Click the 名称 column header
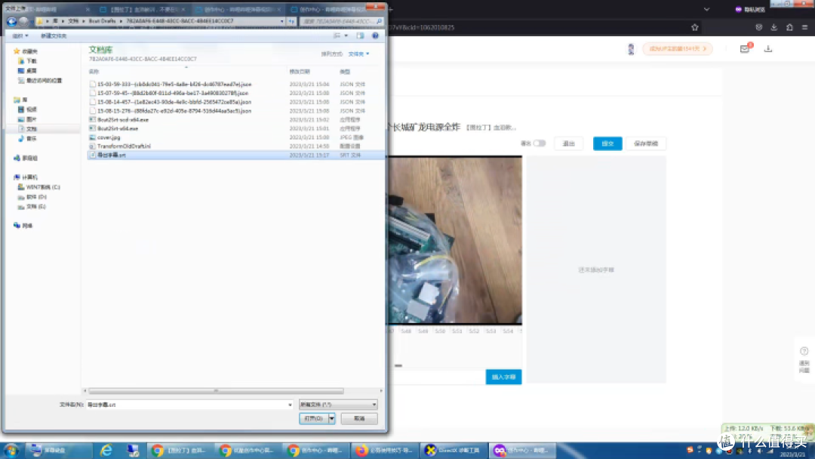This screenshot has width=815, height=459. [x=94, y=72]
